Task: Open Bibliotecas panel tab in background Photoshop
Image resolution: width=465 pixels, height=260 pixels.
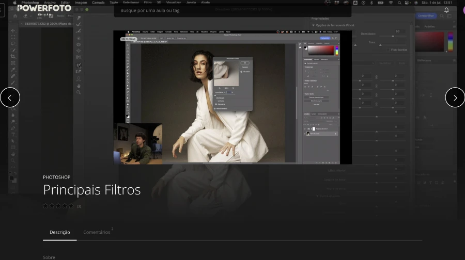Action: (424, 60)
